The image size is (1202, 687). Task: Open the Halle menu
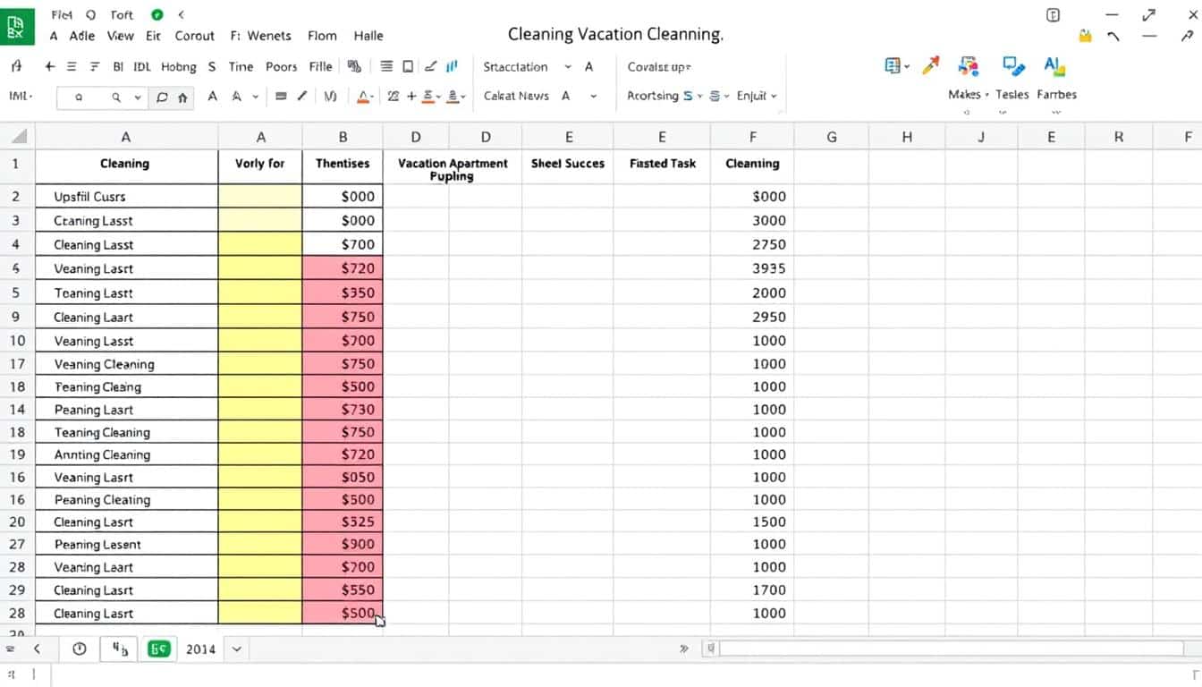point(368,36)
